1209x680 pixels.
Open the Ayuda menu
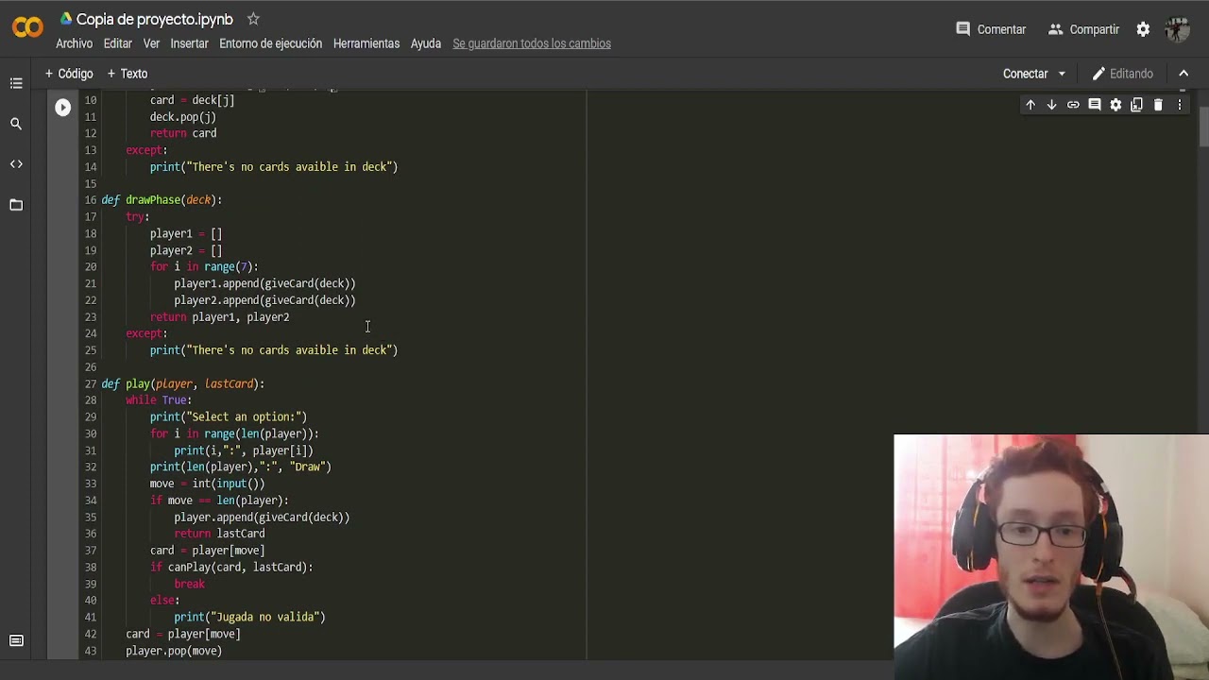tap(426, 43)
